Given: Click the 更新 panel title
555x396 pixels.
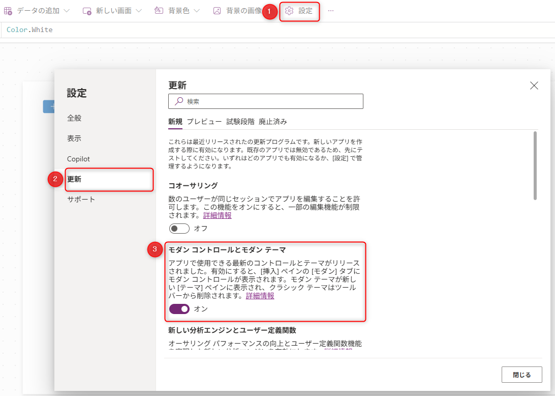Looking at the screenshot, I should tap(177, 86).
